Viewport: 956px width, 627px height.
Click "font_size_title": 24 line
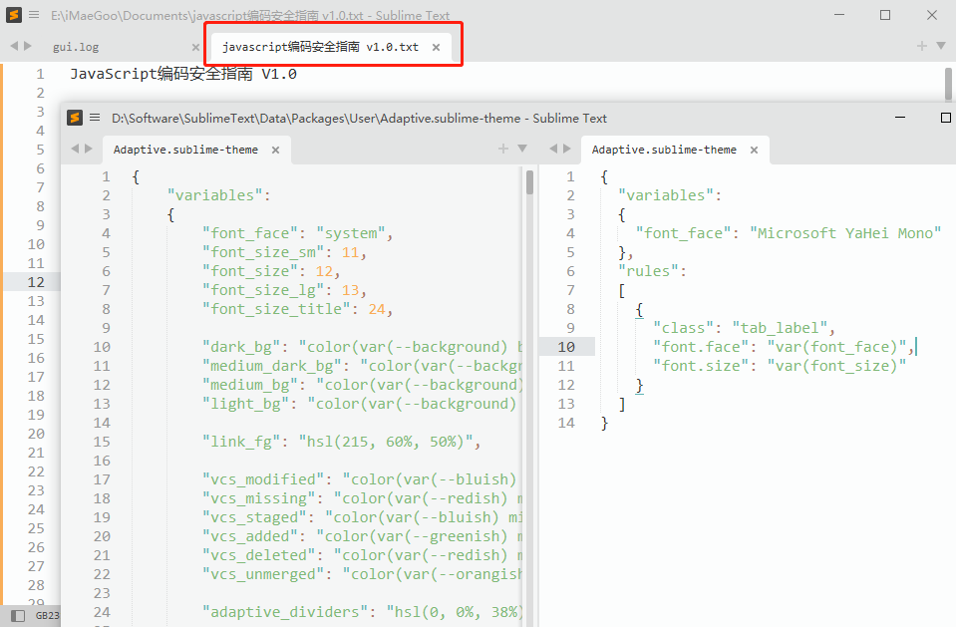pos(297,309)
